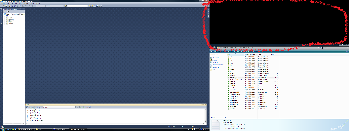This screenshot has width=349, height=131.
Task: Click the Open File icon in the Visual C++ toolbar
Action: (10, 6)
